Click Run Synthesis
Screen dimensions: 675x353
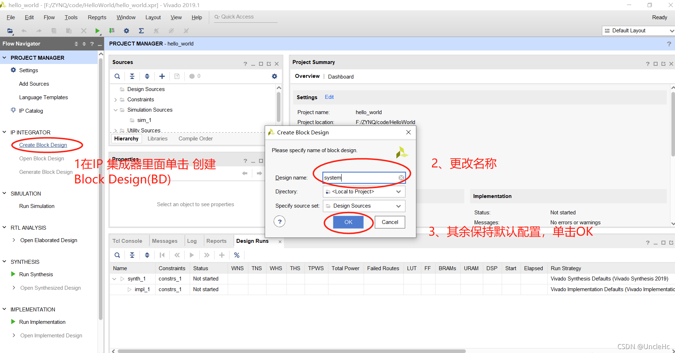point(36,274)
